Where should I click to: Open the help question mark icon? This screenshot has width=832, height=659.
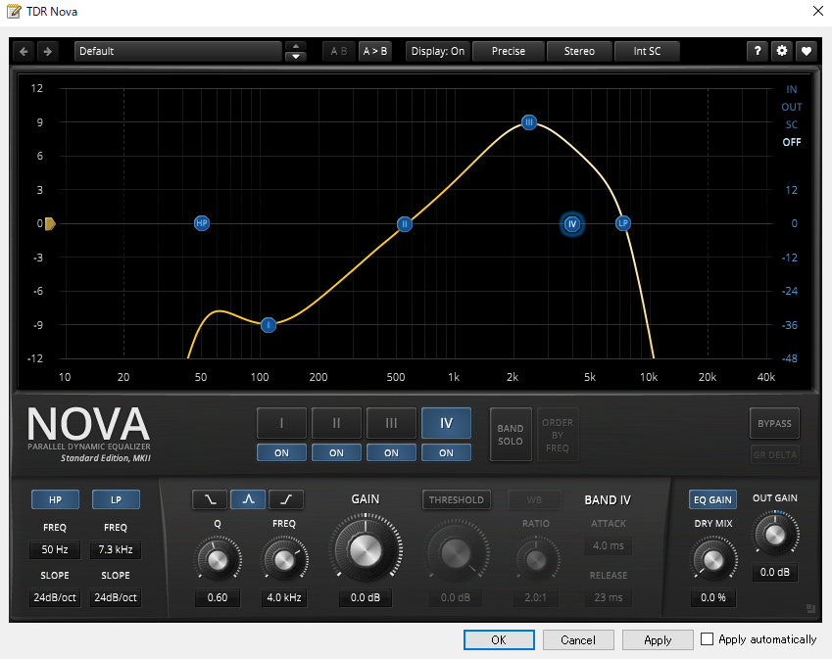coord(758,51)
